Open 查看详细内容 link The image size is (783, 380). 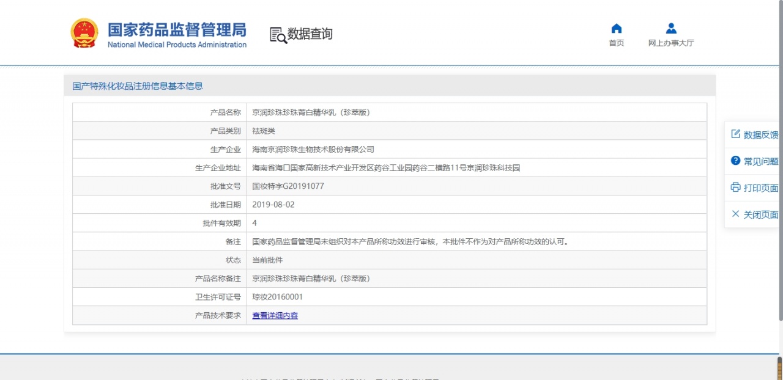click(x=275, y=316)
